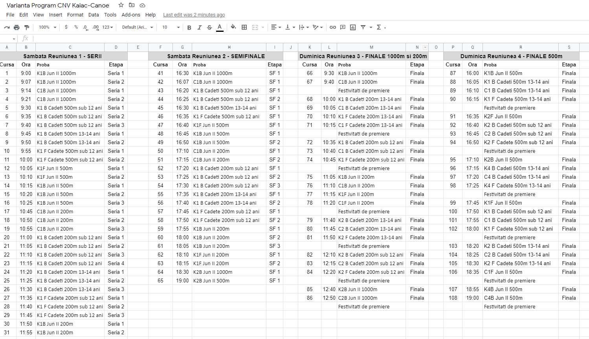Open the File menu

[10, 15]
